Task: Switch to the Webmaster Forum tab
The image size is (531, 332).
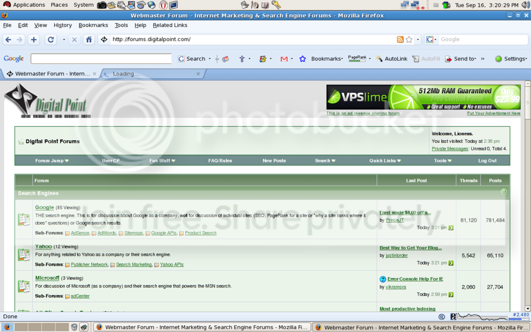Action: [x=51, y=74]
